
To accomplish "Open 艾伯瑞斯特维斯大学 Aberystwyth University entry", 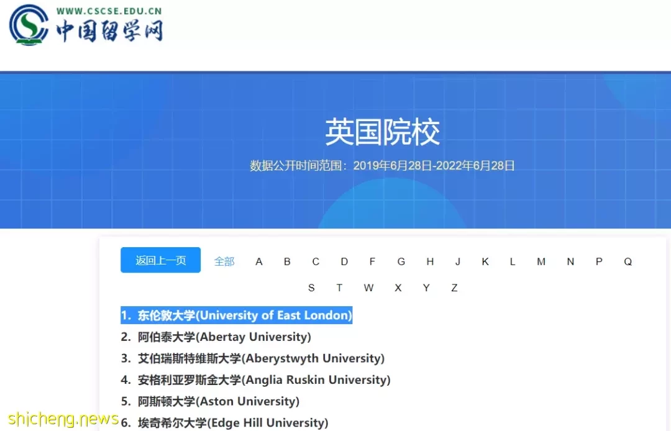I will coord(252,358).
